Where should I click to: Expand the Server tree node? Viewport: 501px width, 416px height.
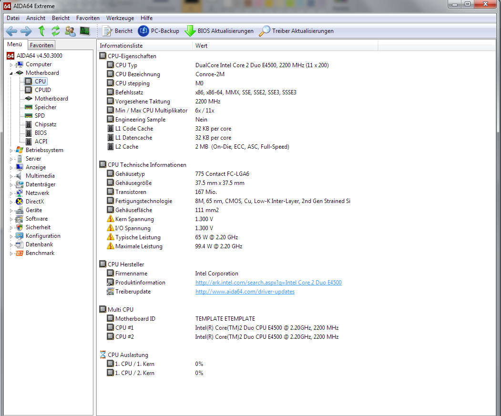click(11, 159)
